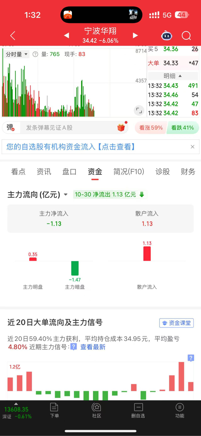This screenshot has width=201, height=436.
Task: Open the 分时量 indicator dropdown
Action: click(x=17, y=54)
